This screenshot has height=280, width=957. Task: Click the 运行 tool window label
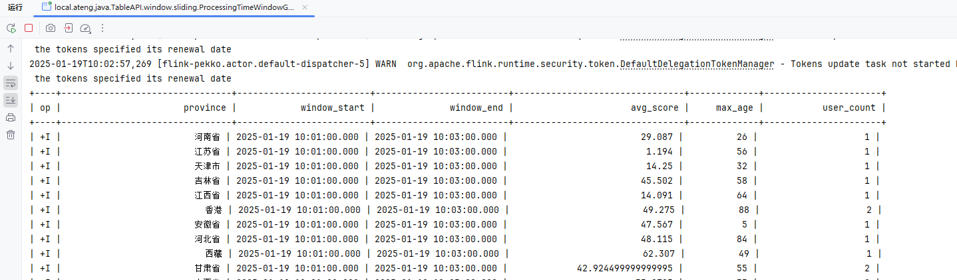[15, 7]
